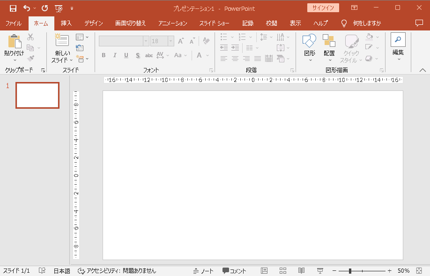Reset the slide layout icon
This screenshot has height=276, width=430.
click(x=80, y=48)
